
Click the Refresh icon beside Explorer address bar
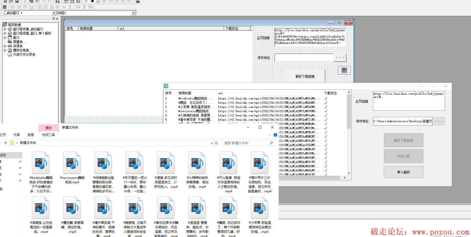coord(216,143)
